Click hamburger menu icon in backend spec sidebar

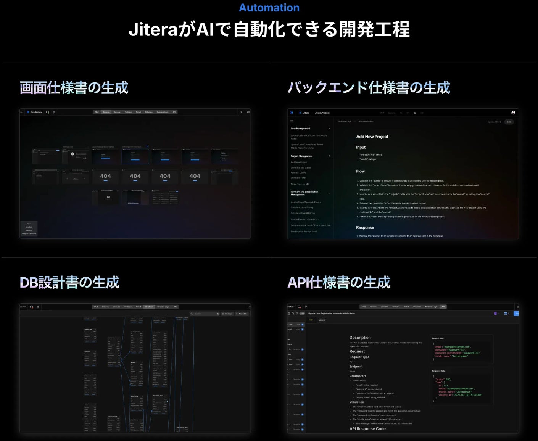tap(292, 121)
